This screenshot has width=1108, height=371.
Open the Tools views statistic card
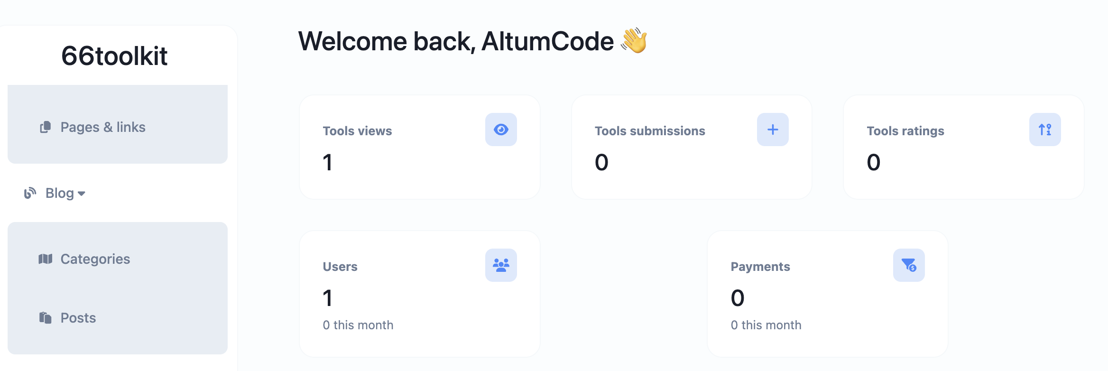420,147
